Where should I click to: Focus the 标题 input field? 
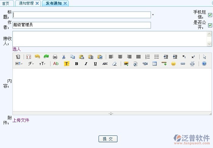point(82,15)
